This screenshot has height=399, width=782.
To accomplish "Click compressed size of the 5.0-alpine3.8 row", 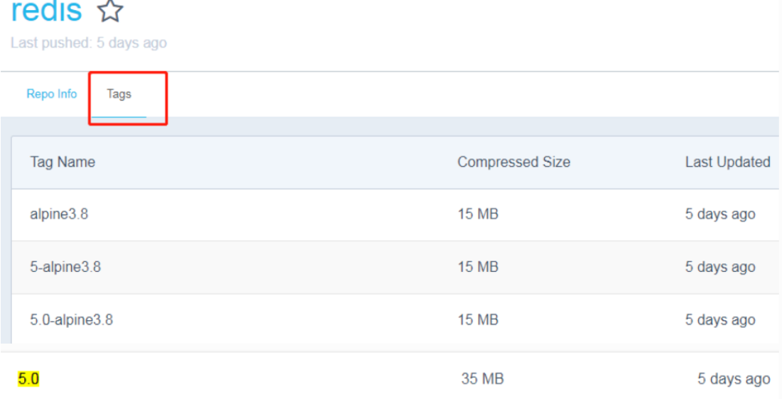I will click(x=478, y=319).
